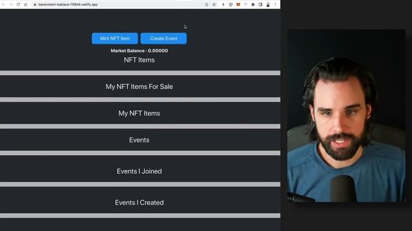The image size is (412, 231).
Task: Click the browser back arrow
Action: (x=3, y=4)
